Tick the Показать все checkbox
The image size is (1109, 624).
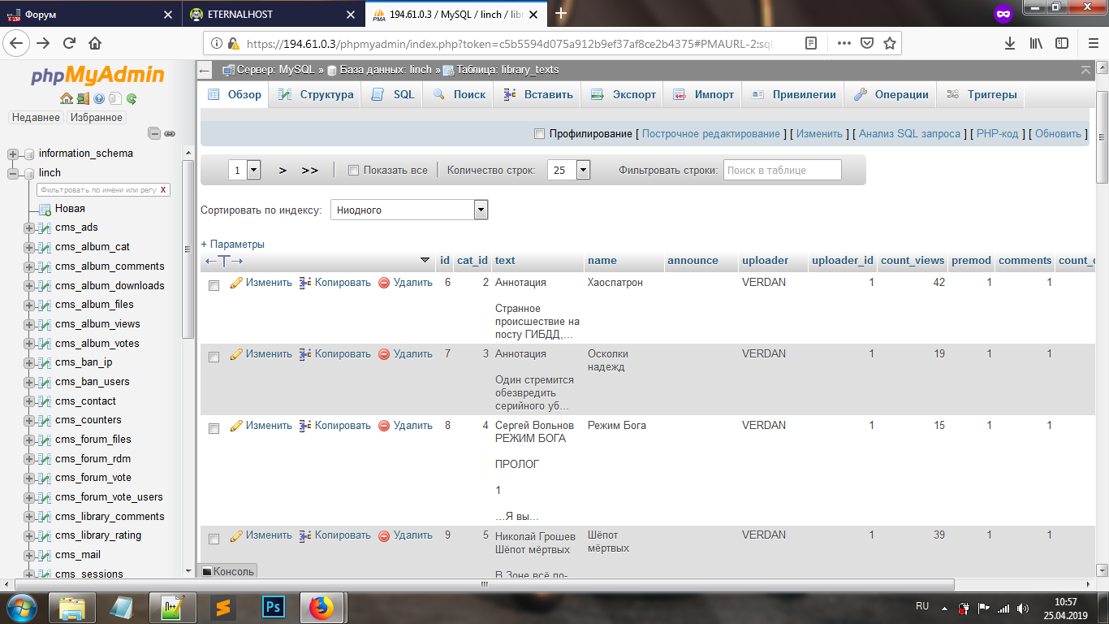[353, 171]
